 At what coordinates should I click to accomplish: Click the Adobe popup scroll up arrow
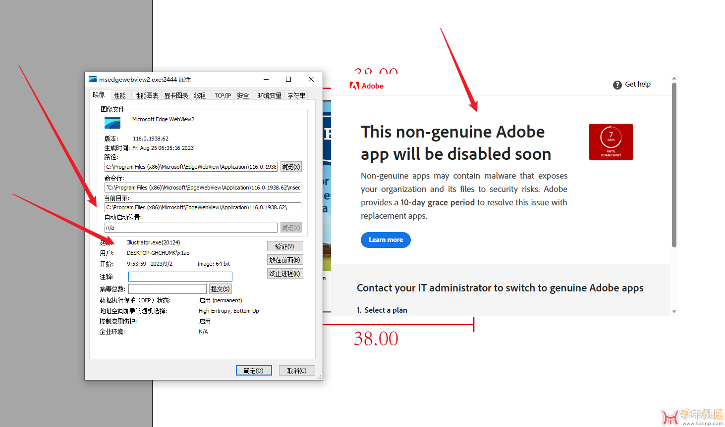coord(674,78)
